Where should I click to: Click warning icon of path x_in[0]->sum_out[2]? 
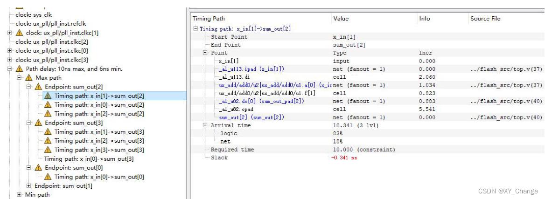(48, 105)
